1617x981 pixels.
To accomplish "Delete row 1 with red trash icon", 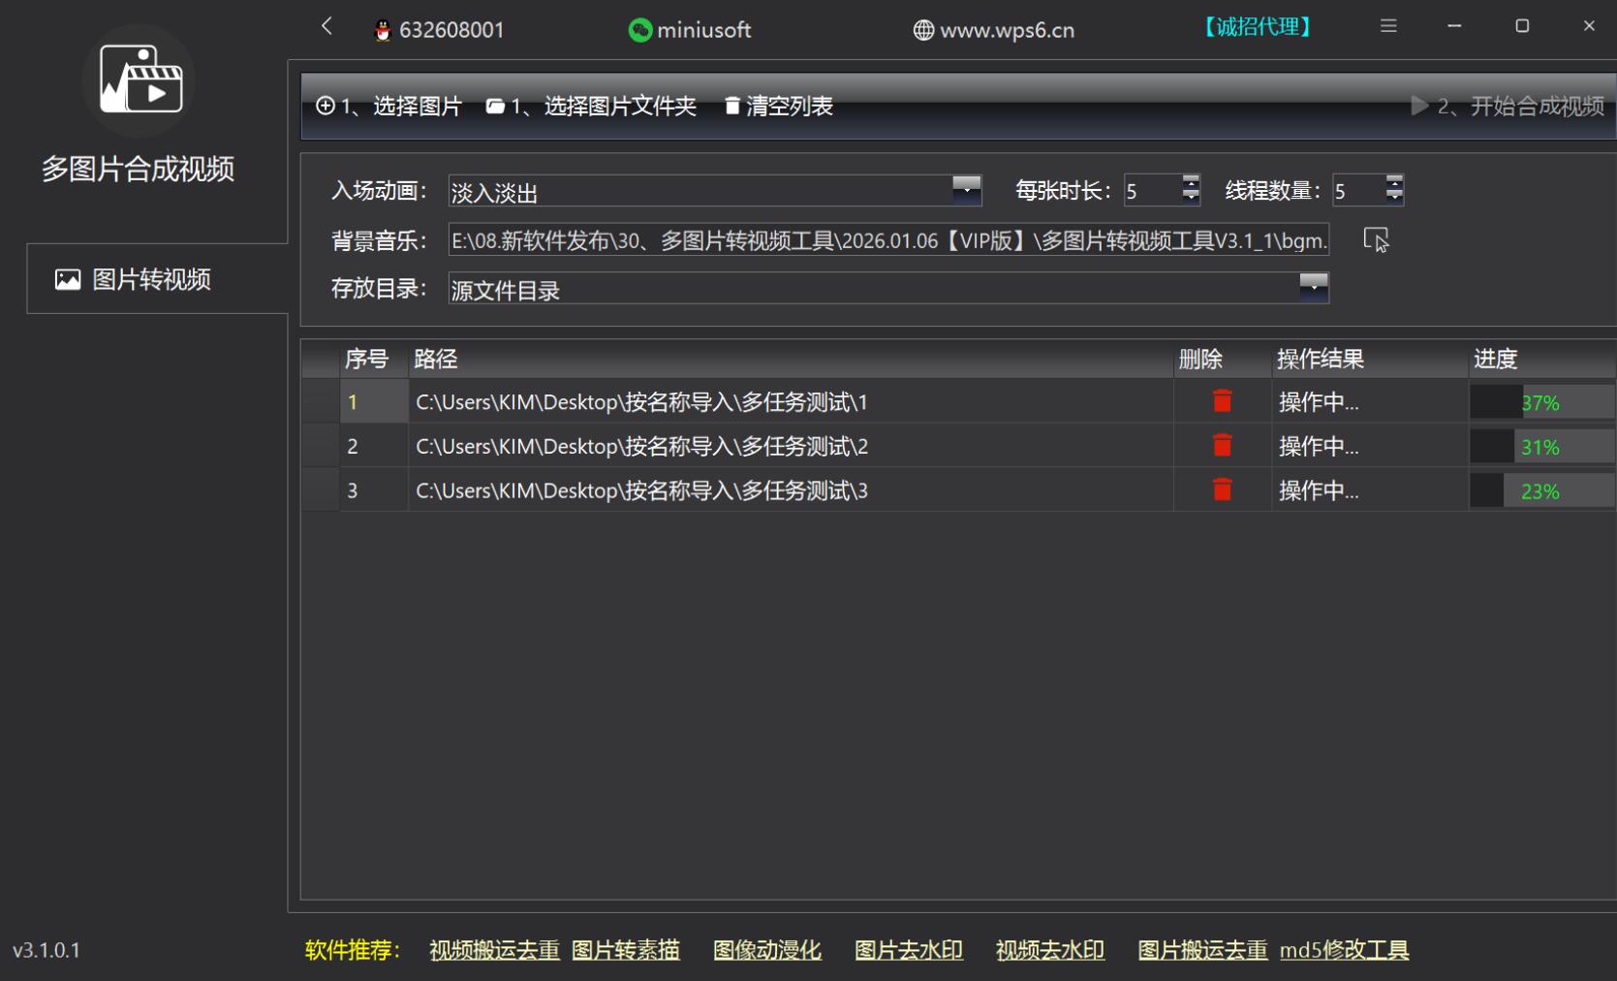I will (1222, 401).
